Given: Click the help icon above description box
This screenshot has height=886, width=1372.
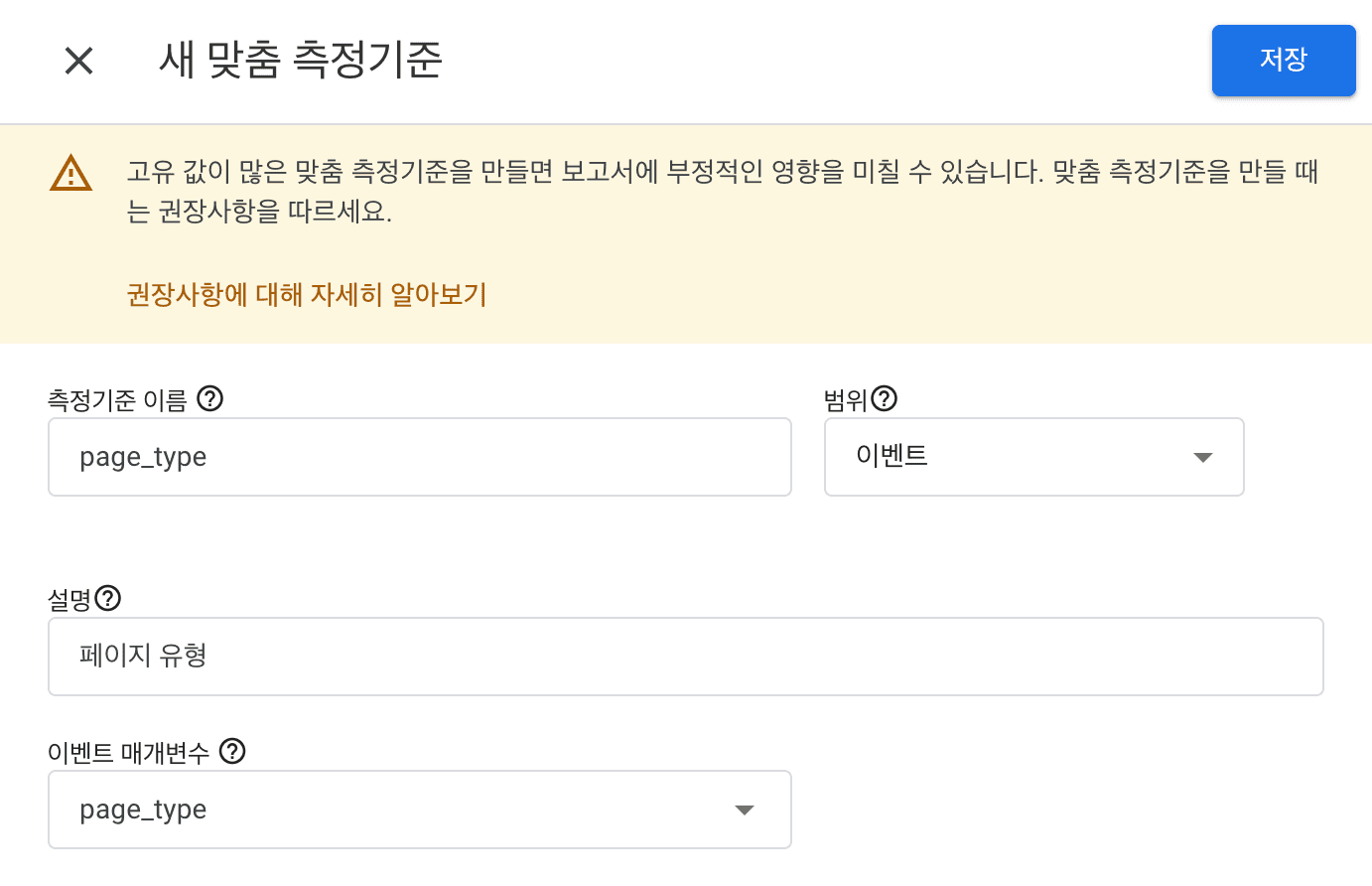Looking at the screenshot, I should 109,598.
